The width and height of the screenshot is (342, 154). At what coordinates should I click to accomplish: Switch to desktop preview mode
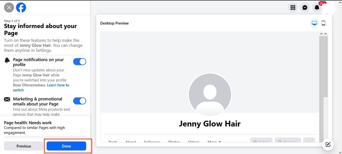(x=314, y=23)
